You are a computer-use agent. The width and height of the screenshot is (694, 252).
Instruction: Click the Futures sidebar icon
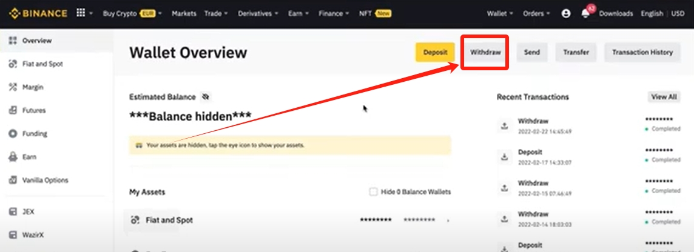(x=13, y=110)
